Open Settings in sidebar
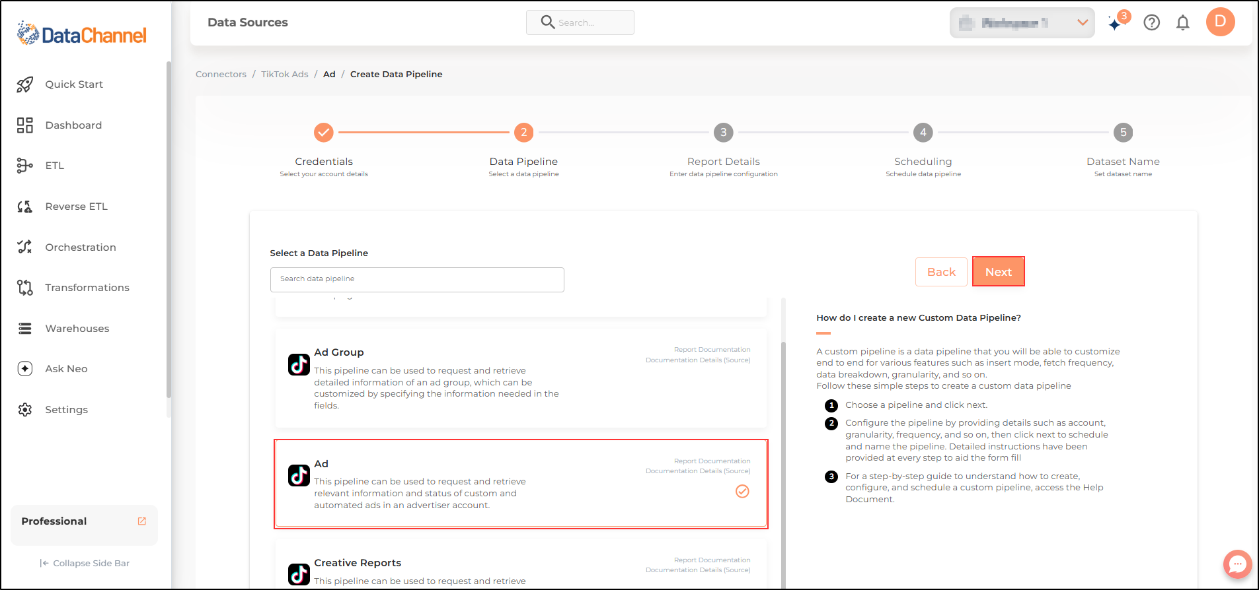Screen dimensions: 1259x590 (x=66, y=410)
